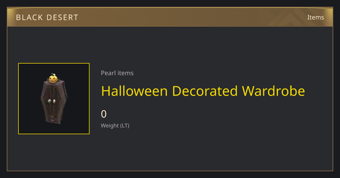Click the word Halloween in the item name
The height and width of the screenshot is (178, 340).
pyautogui.click(x=135, y=91)
